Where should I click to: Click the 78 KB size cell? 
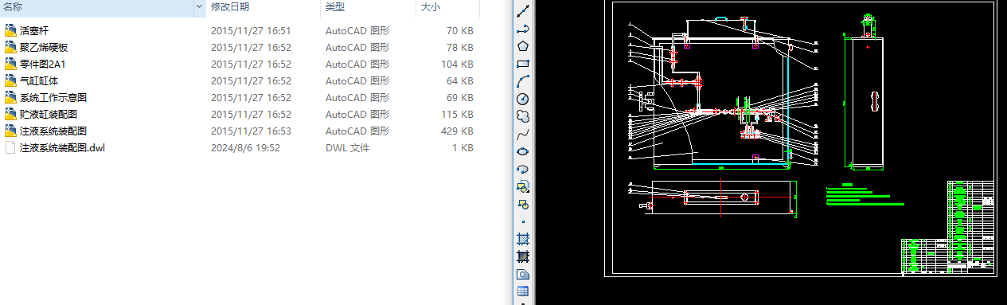pos(460,48)
